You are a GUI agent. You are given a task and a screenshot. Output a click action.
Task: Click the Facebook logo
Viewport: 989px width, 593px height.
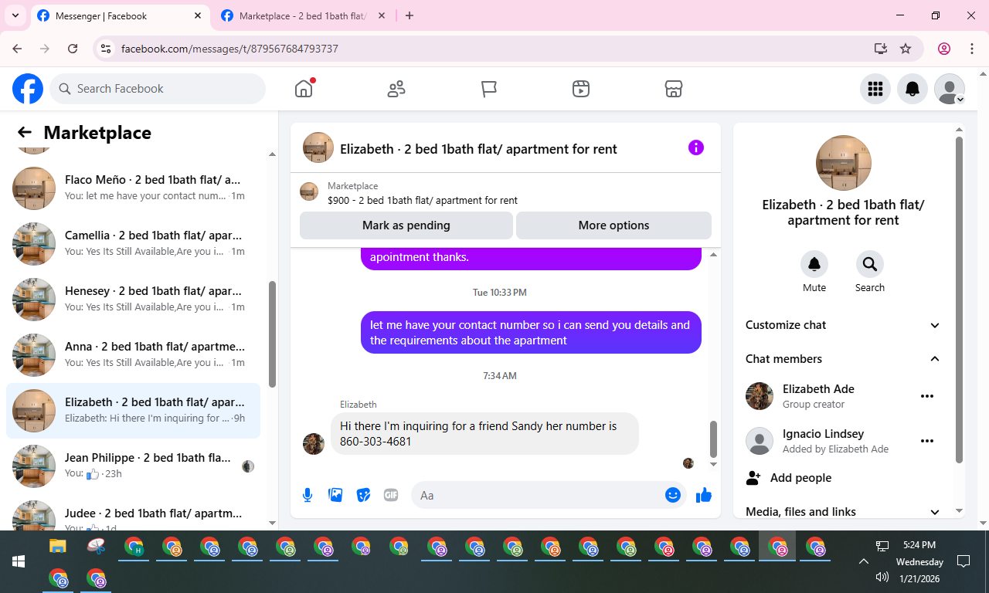(28, 89)
